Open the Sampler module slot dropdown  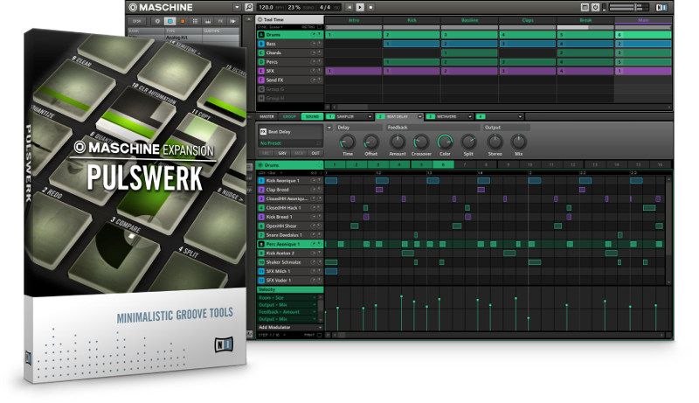point(369,116)
